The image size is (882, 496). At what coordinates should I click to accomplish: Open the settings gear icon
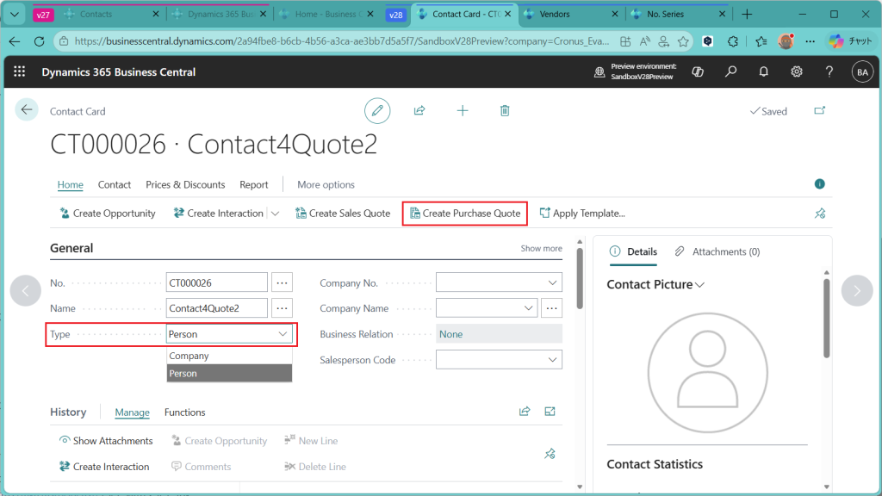[797, 72]
